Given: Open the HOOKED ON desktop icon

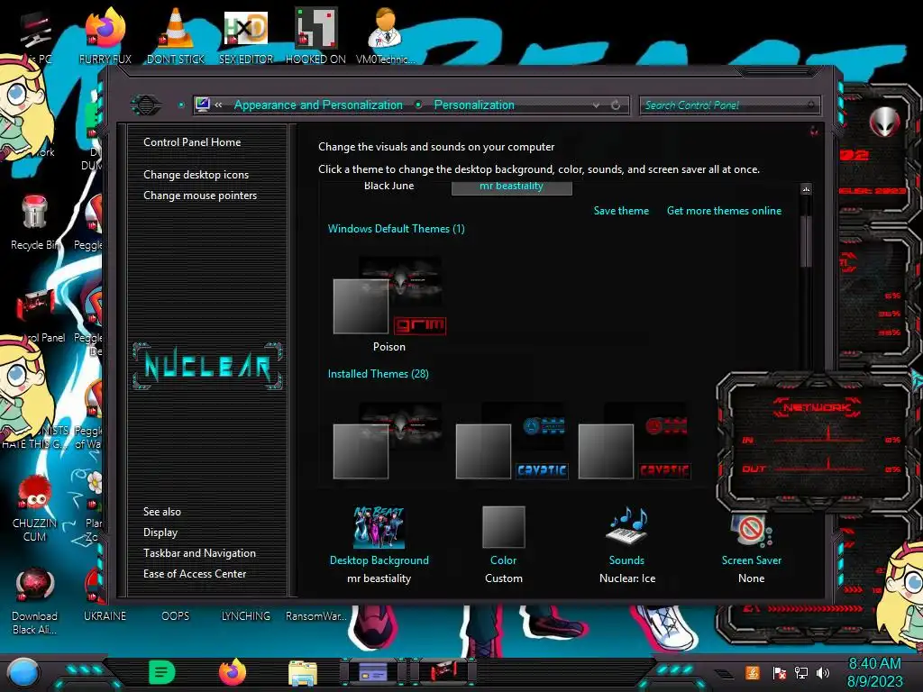Looking at the screenshot, I should click(315, 35).
